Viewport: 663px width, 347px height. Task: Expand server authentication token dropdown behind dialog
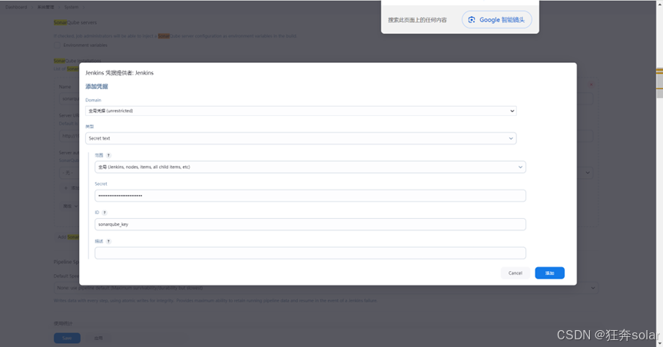[x=588, y=173]
